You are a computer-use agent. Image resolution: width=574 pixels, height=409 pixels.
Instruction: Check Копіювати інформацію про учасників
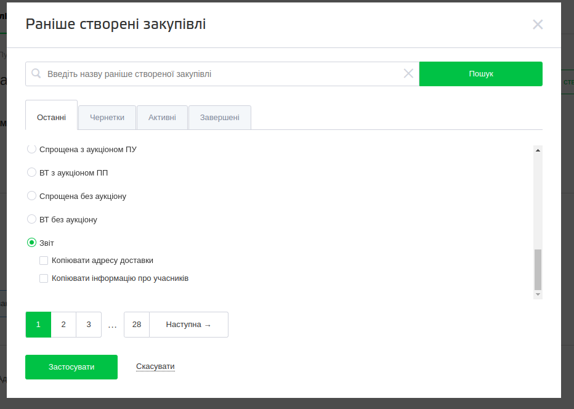point(44,278)
